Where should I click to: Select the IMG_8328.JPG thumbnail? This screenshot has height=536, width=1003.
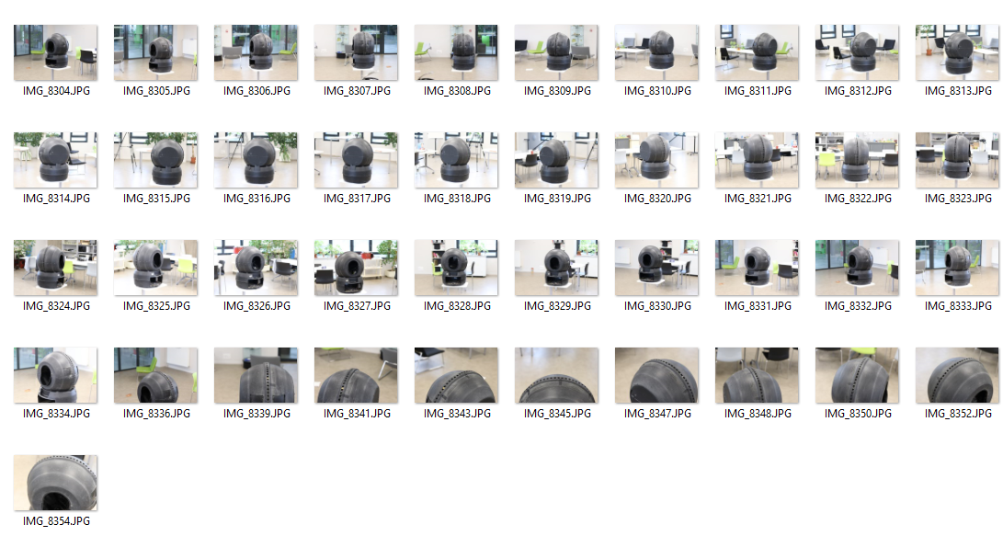(x=456, y=268)
